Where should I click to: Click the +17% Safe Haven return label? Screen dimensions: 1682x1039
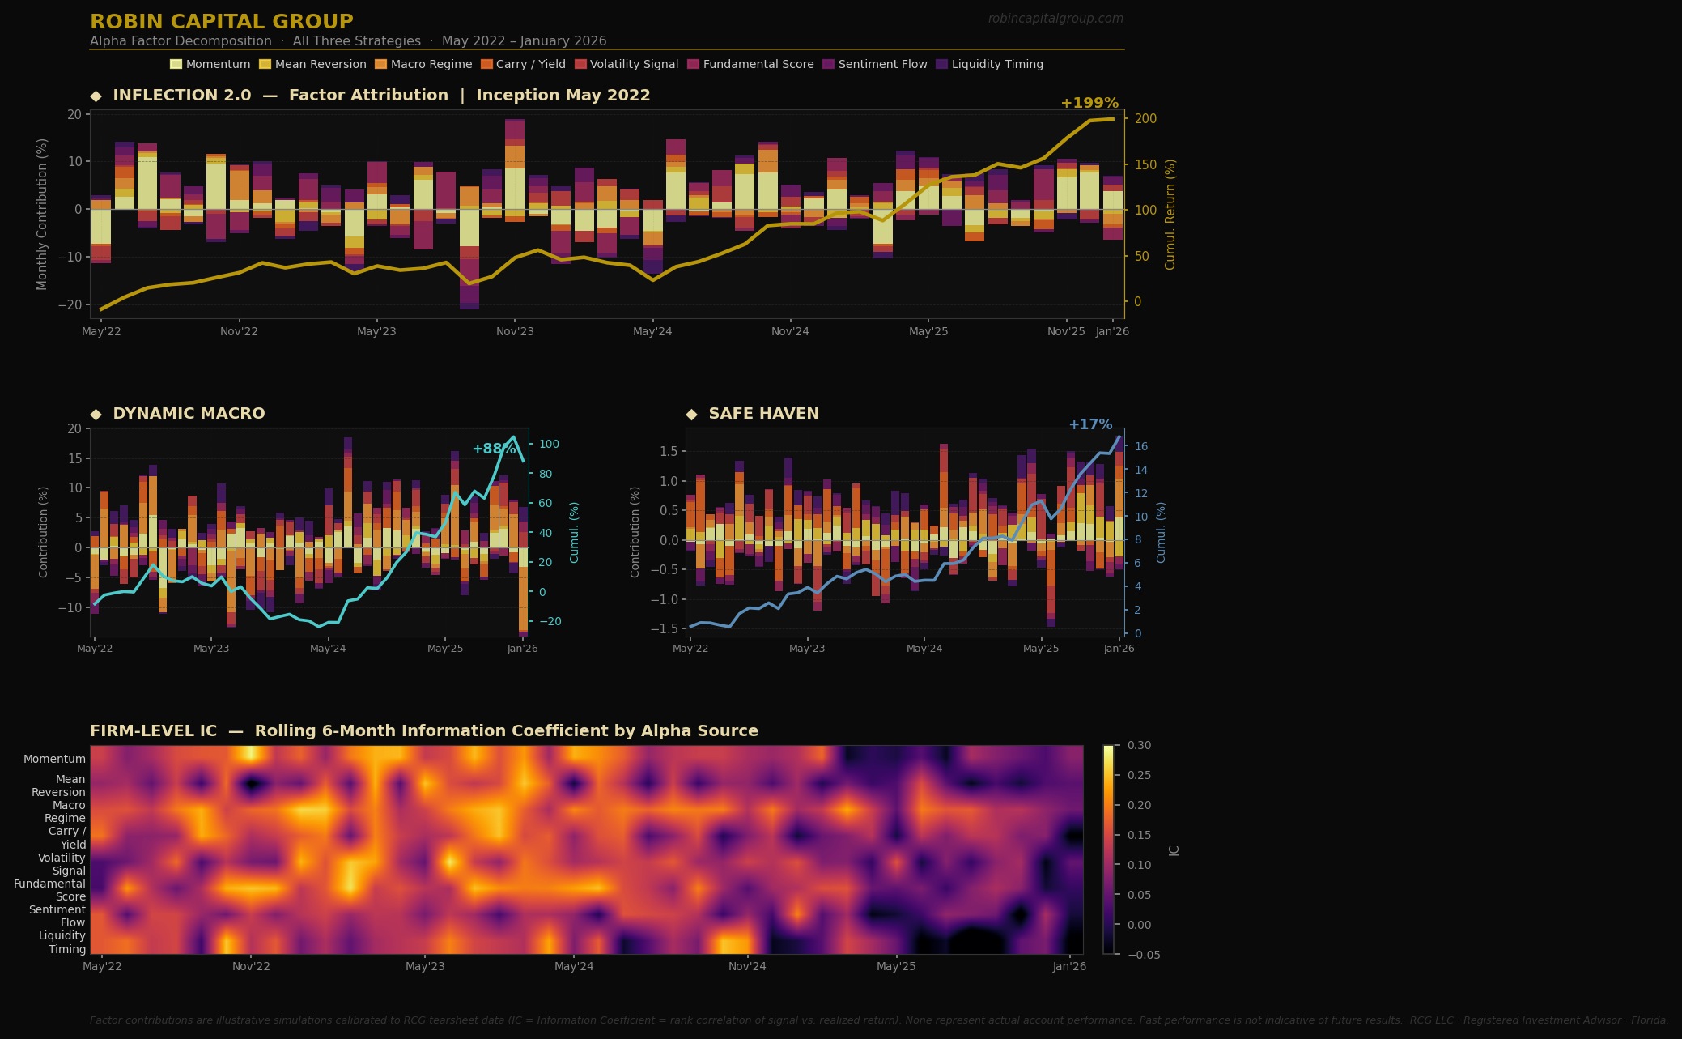pyautogui.click(x=1089, y=424)
